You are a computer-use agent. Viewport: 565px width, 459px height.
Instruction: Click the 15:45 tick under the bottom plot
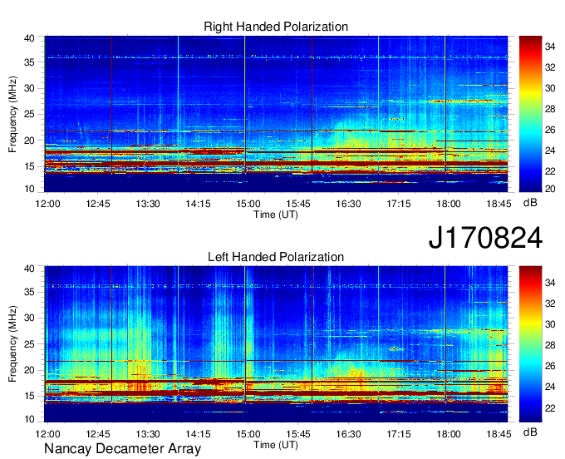click(x=298, y=434)
